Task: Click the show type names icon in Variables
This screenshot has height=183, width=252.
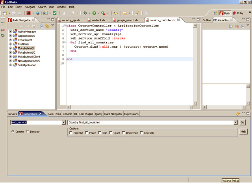Action: [x=231, y=26]
